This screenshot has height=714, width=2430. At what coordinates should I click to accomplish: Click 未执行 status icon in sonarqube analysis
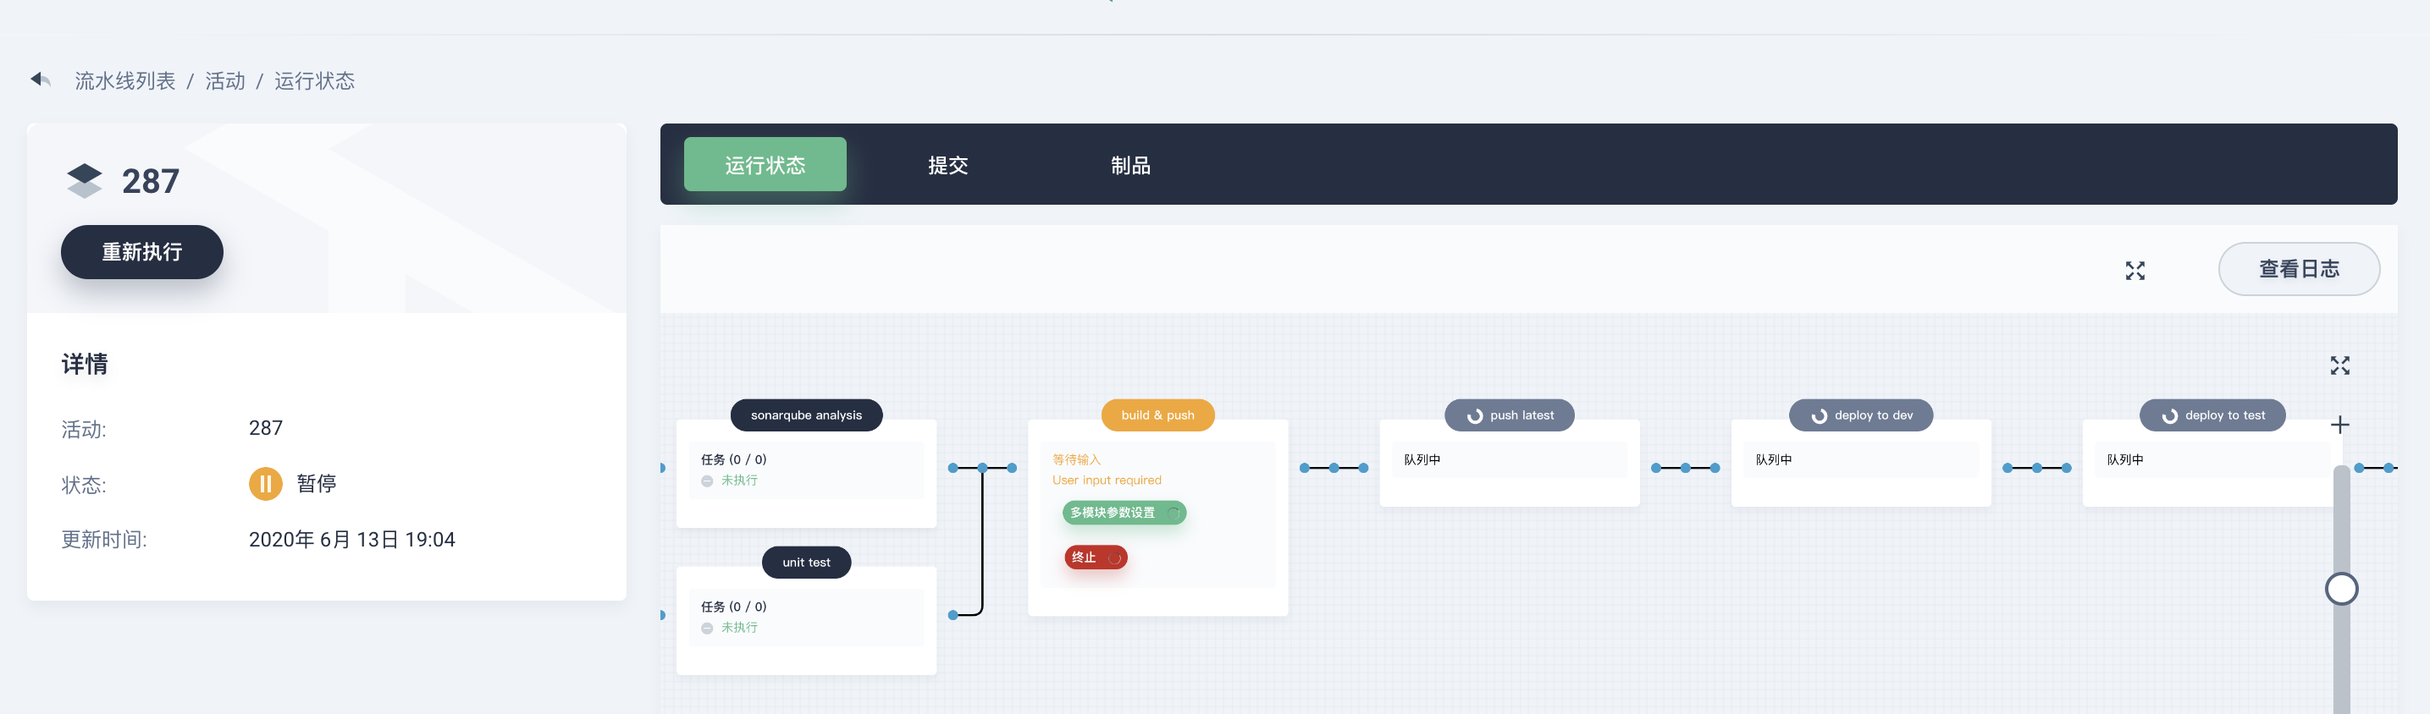coord(706,481)
